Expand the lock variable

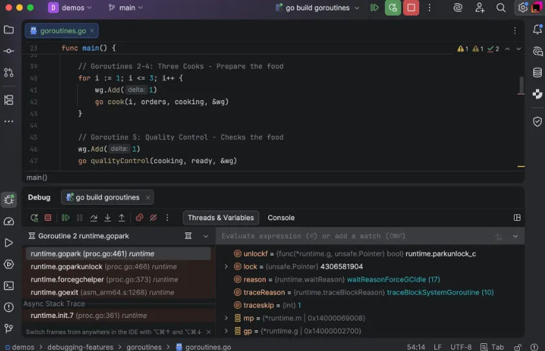[x=226, y=267]
